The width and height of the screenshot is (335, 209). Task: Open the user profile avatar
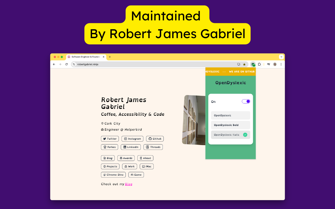tap(275, 64)
